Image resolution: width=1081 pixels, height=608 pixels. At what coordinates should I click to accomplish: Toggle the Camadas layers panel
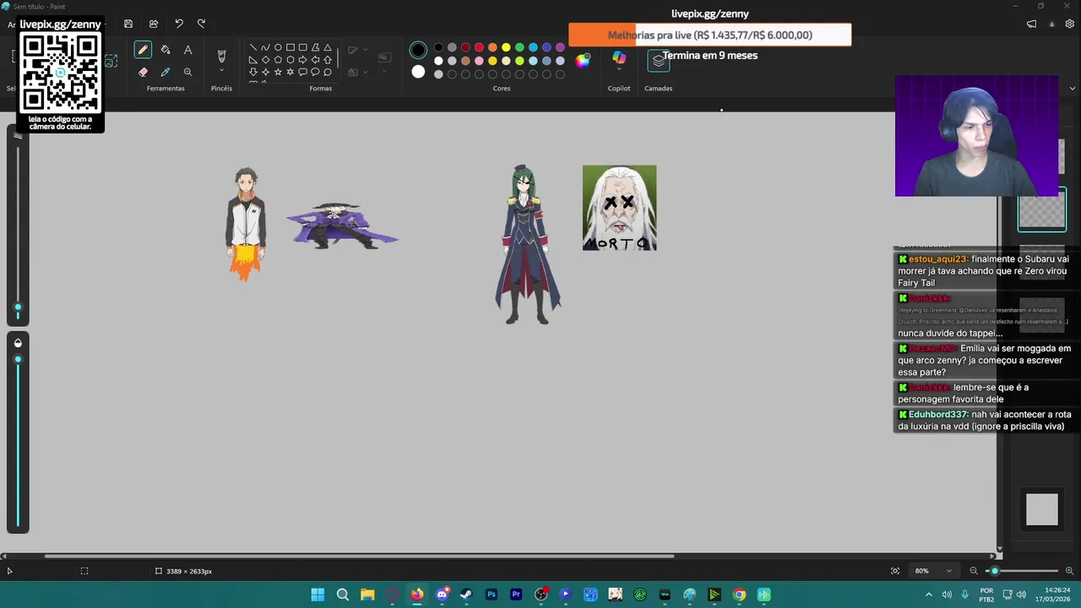tap(659, 61)
